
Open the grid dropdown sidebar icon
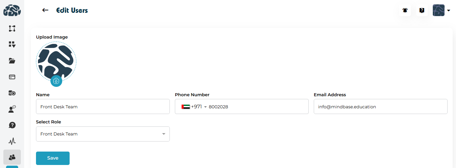click(12, 45)
